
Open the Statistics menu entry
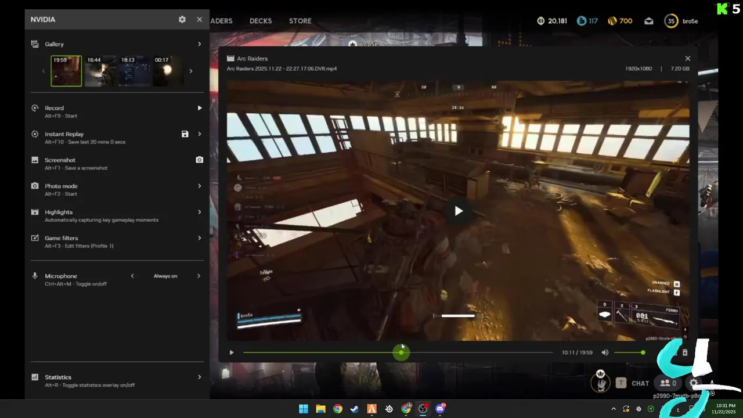[x=117, y=381]
